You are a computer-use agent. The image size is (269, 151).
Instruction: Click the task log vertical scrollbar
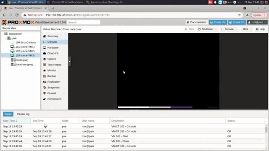pyautogui.click(x=266, y=129)
